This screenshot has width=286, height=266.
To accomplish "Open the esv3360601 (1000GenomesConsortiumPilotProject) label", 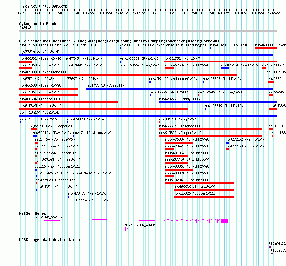I will (164, 45).
